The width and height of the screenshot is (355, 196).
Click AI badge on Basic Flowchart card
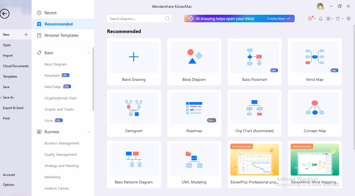(x=274, y=70)
